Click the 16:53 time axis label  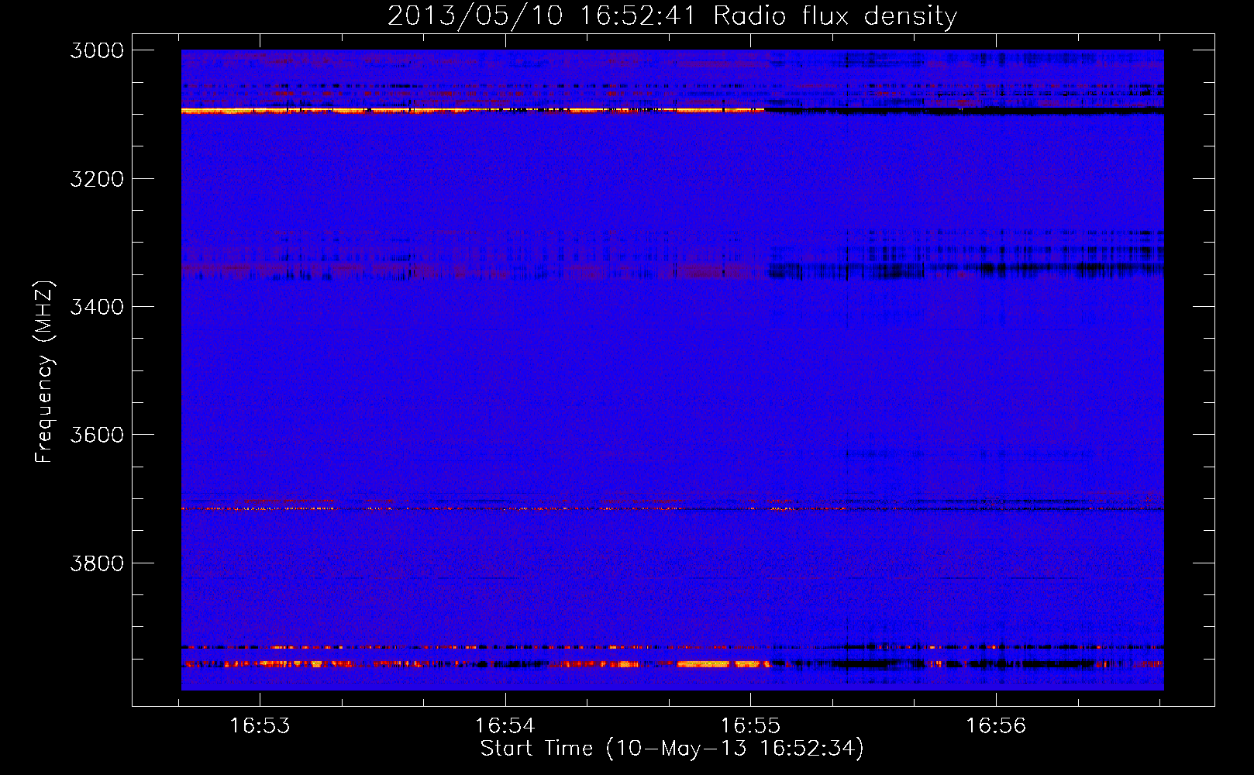click(x=260, y=725)
